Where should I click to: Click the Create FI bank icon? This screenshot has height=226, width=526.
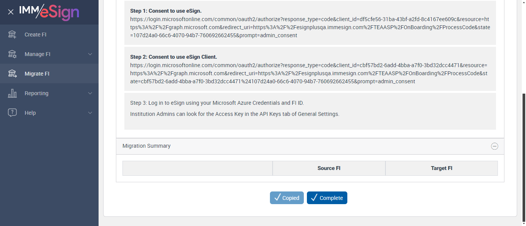[x=12, y=35]
